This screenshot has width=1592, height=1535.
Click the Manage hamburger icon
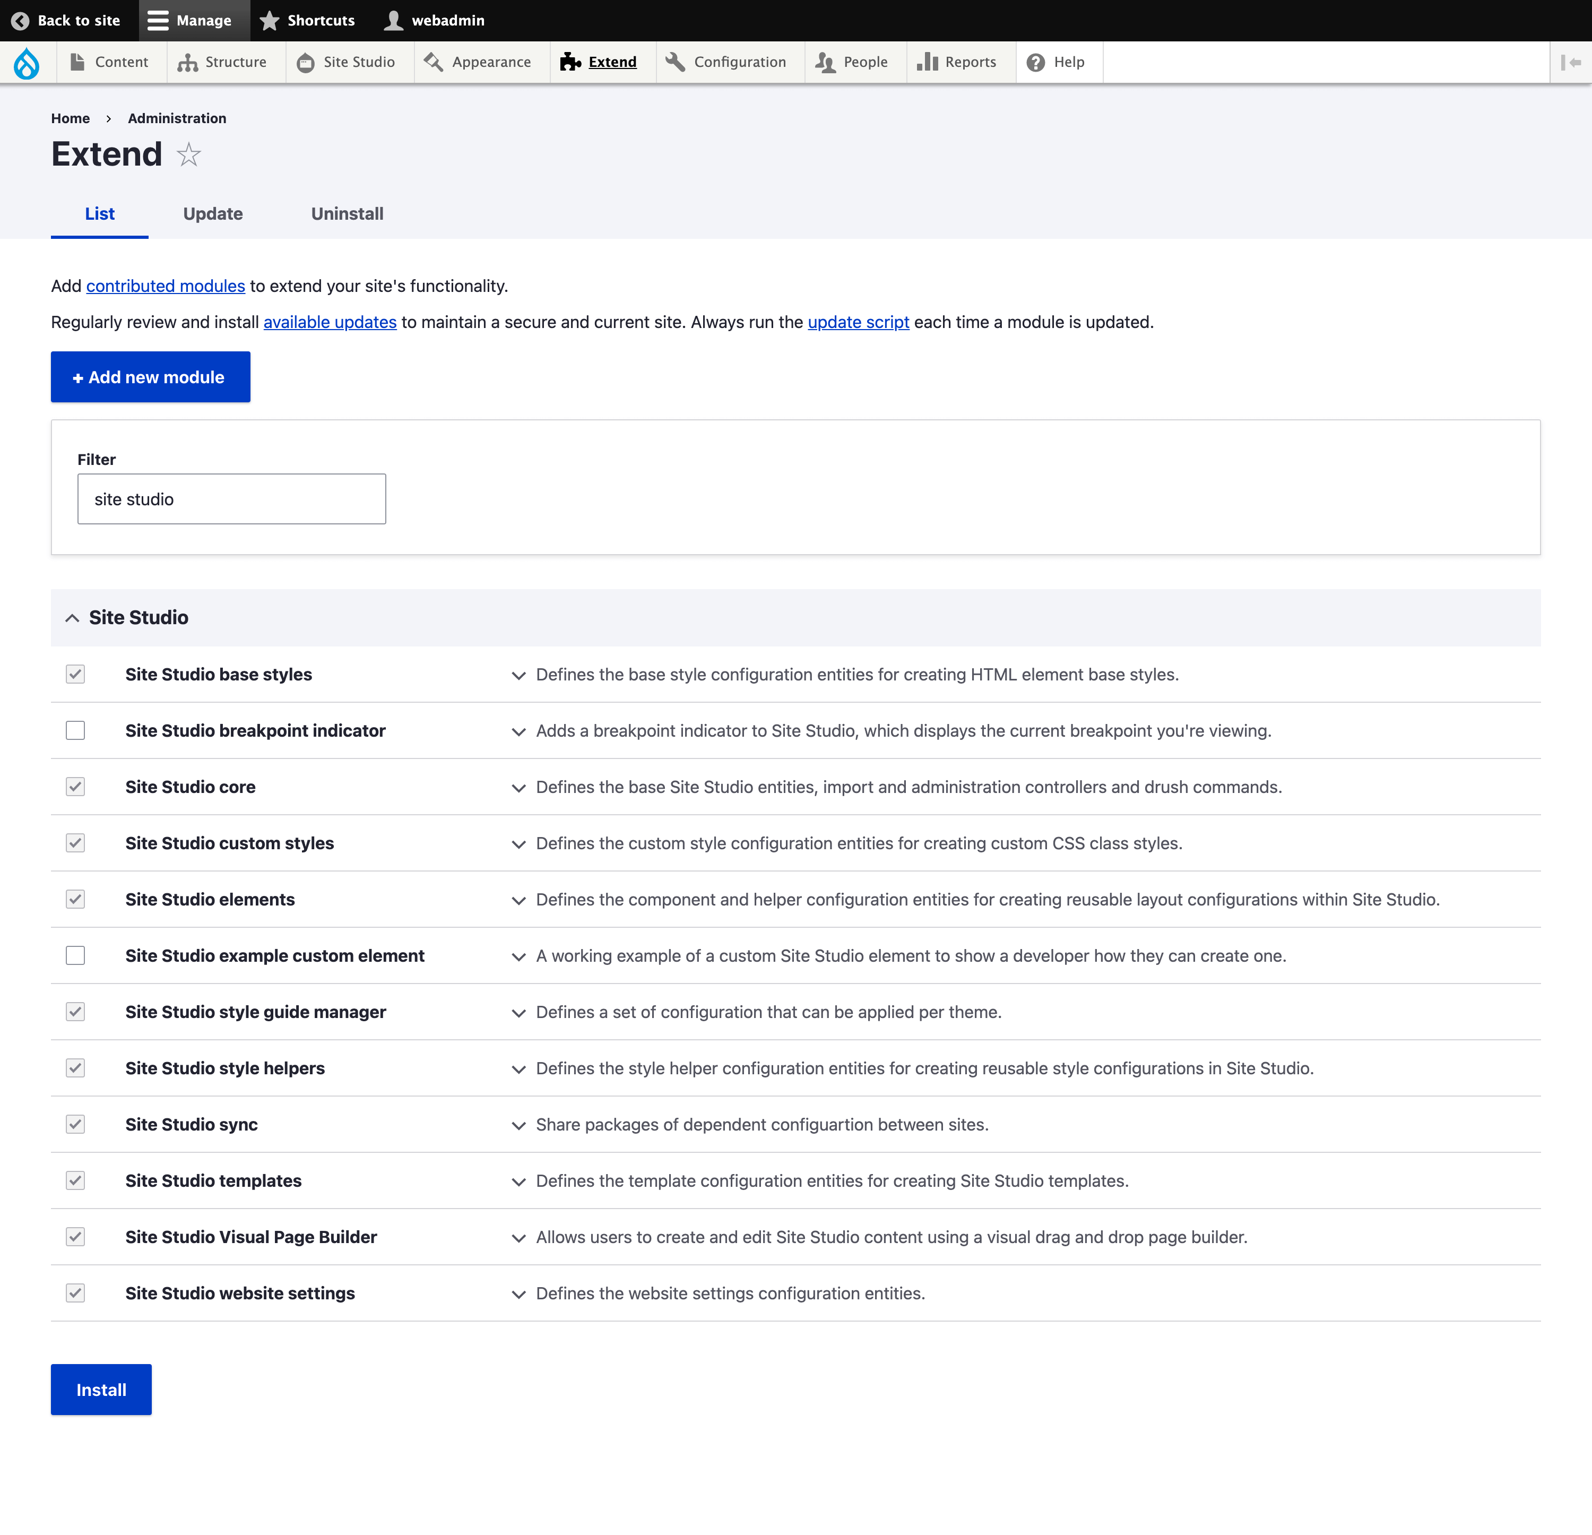point(158,20)
